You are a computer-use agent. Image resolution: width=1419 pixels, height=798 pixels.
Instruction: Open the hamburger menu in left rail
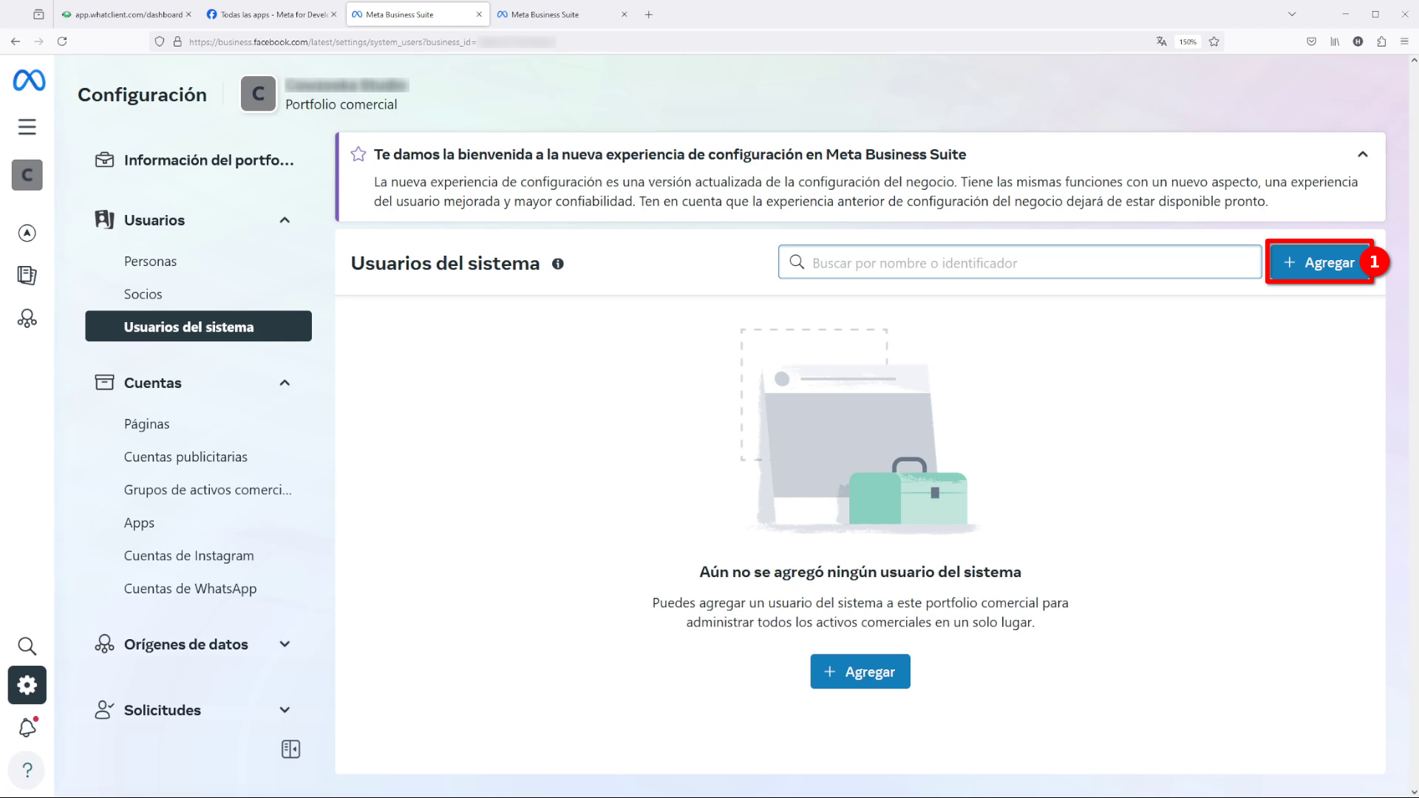tap(27, 127)
